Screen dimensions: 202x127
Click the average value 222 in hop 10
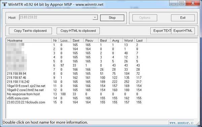click(115, 82)
